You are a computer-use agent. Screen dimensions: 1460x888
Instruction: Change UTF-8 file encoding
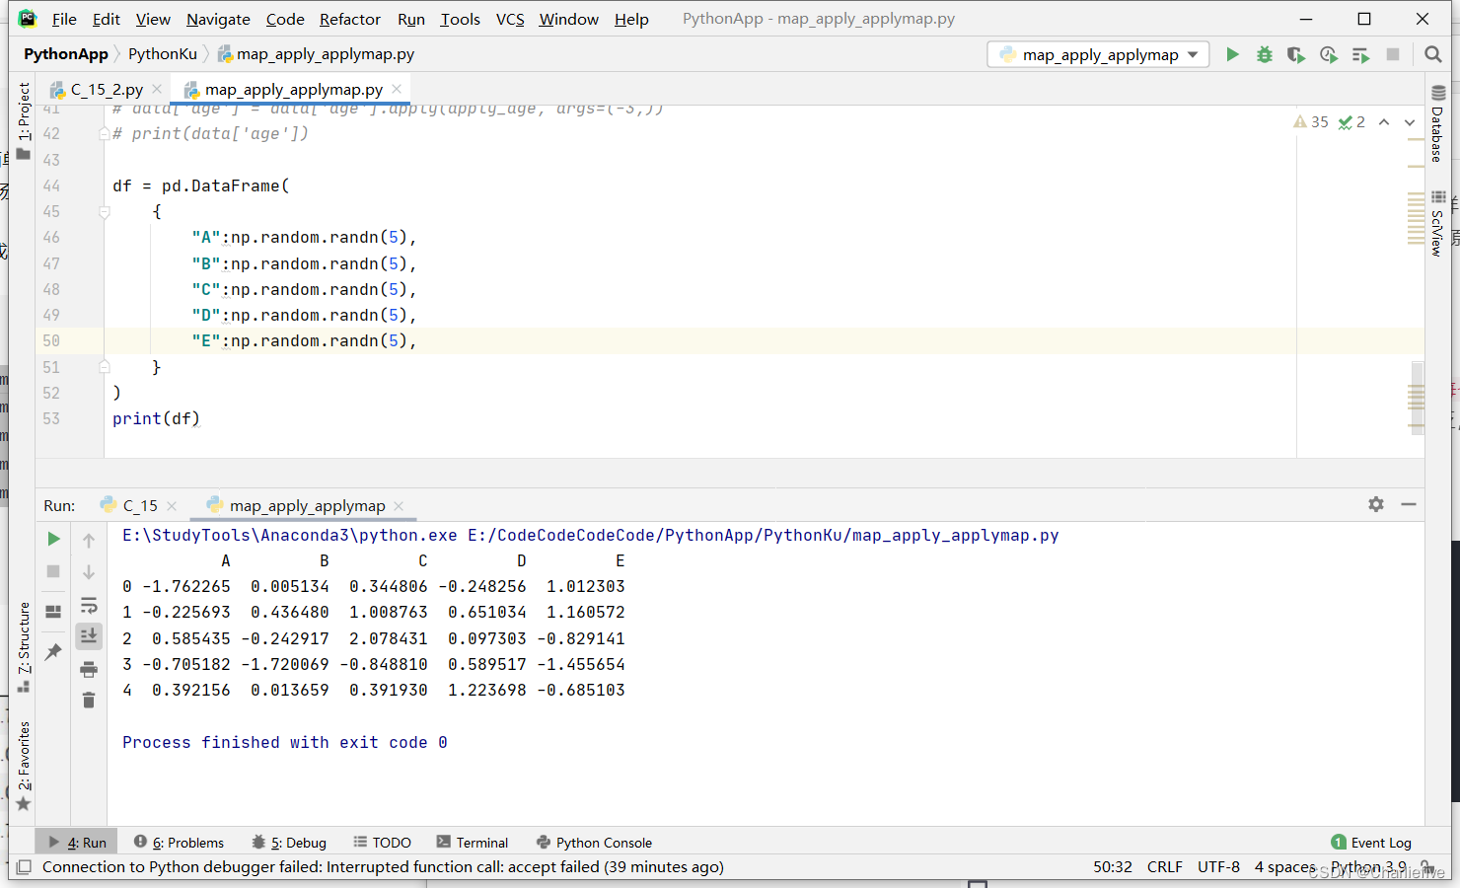pos(1218,866)
